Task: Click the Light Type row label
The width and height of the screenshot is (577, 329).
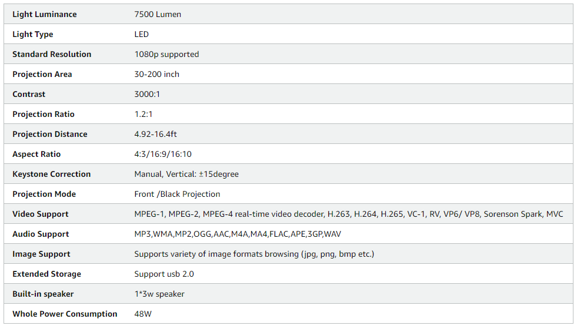Action: pos(33,34)
